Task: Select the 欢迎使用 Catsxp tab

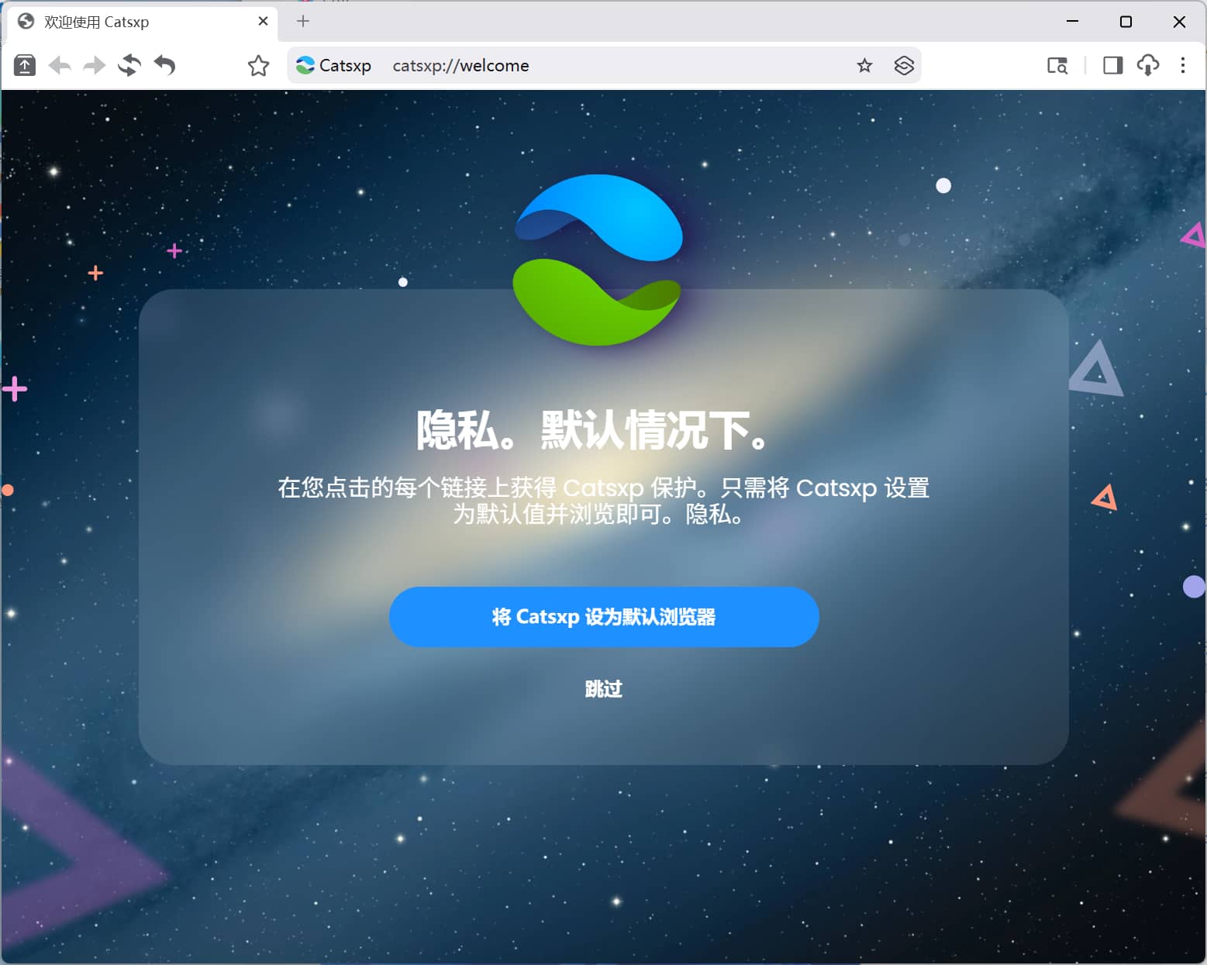Action: (x=143, y=22)
